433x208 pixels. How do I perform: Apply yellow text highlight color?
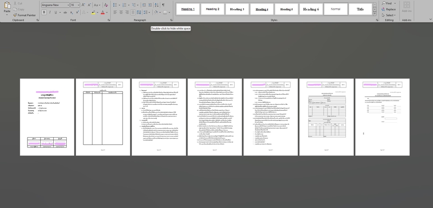click(93, 13)
